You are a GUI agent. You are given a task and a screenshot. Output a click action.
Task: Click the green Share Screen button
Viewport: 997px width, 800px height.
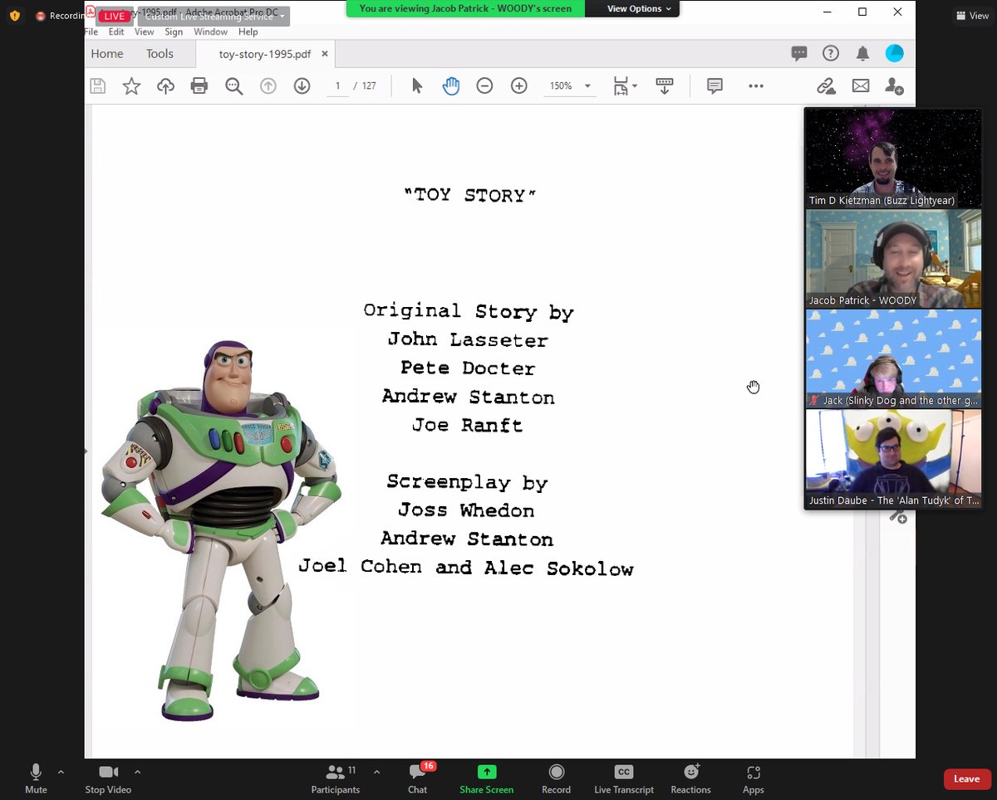487,780
